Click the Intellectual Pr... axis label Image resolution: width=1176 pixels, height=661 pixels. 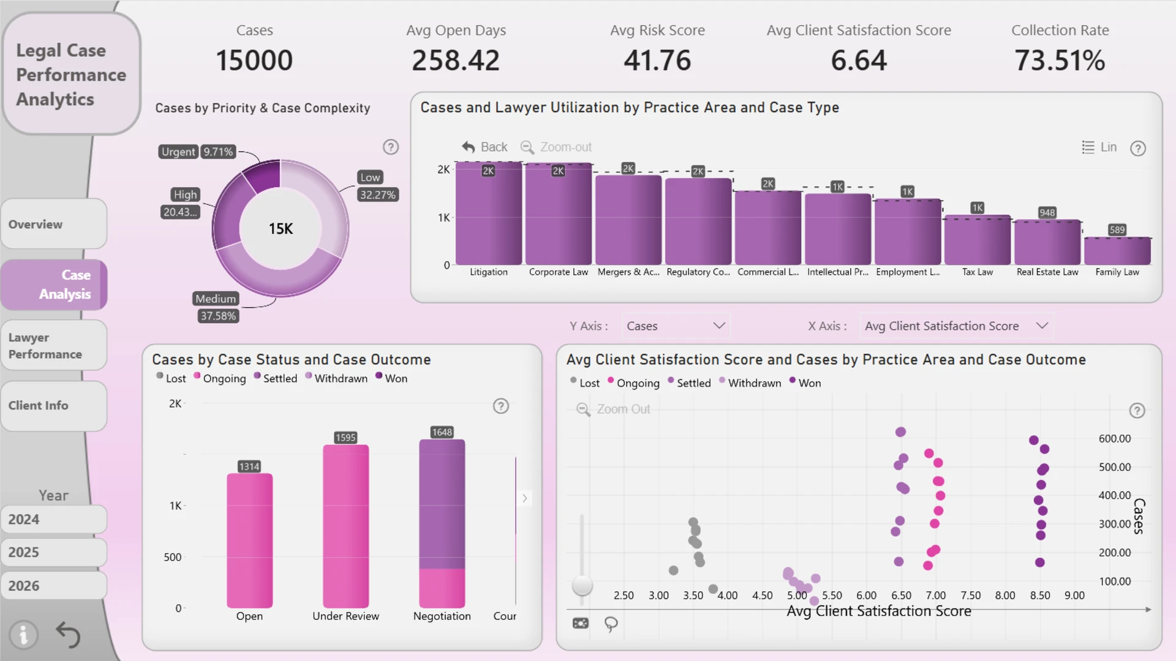point(838,272)
